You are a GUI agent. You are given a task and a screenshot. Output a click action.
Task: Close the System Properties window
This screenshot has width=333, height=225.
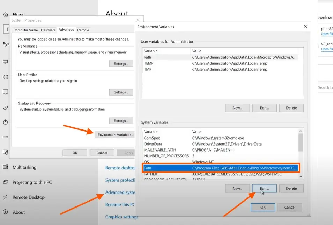pos(138,20)
